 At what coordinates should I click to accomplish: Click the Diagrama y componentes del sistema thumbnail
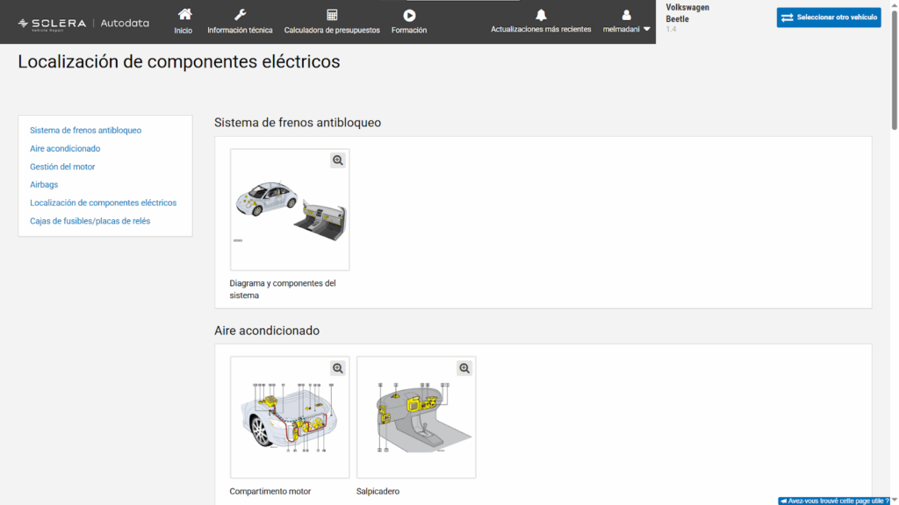[290, 209]
